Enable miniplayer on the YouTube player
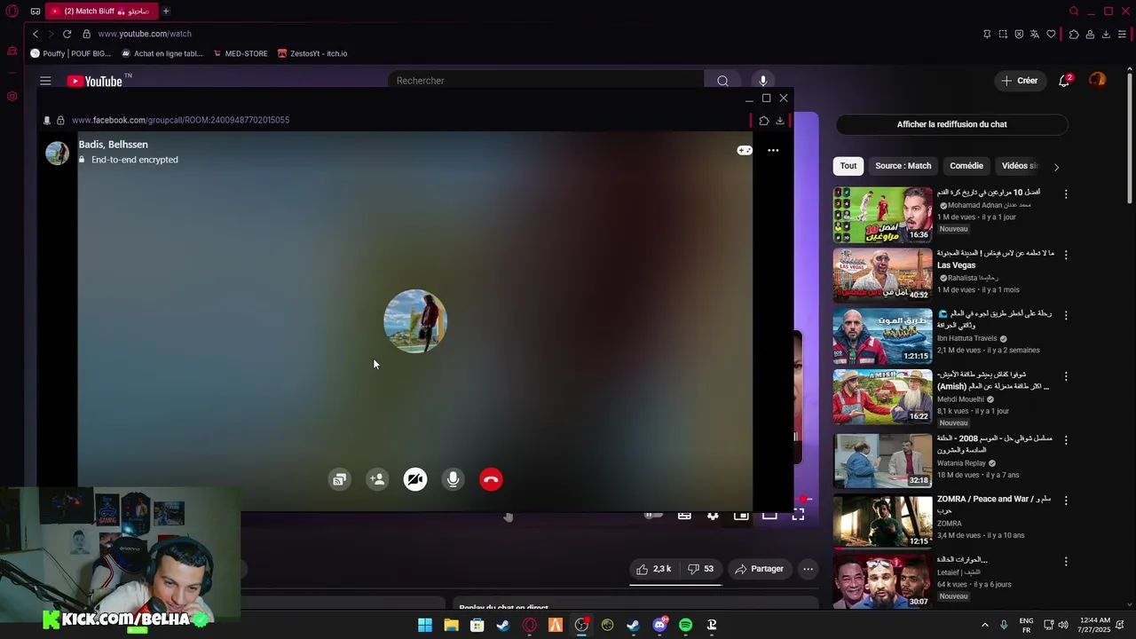The height and width of the screenshot is (639, 1136). coord(741,515)
